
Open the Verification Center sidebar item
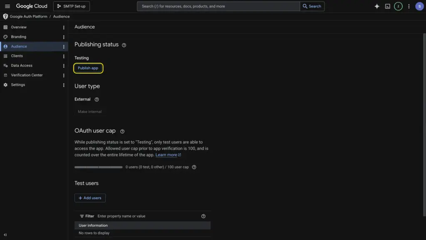tap(34, 75)
